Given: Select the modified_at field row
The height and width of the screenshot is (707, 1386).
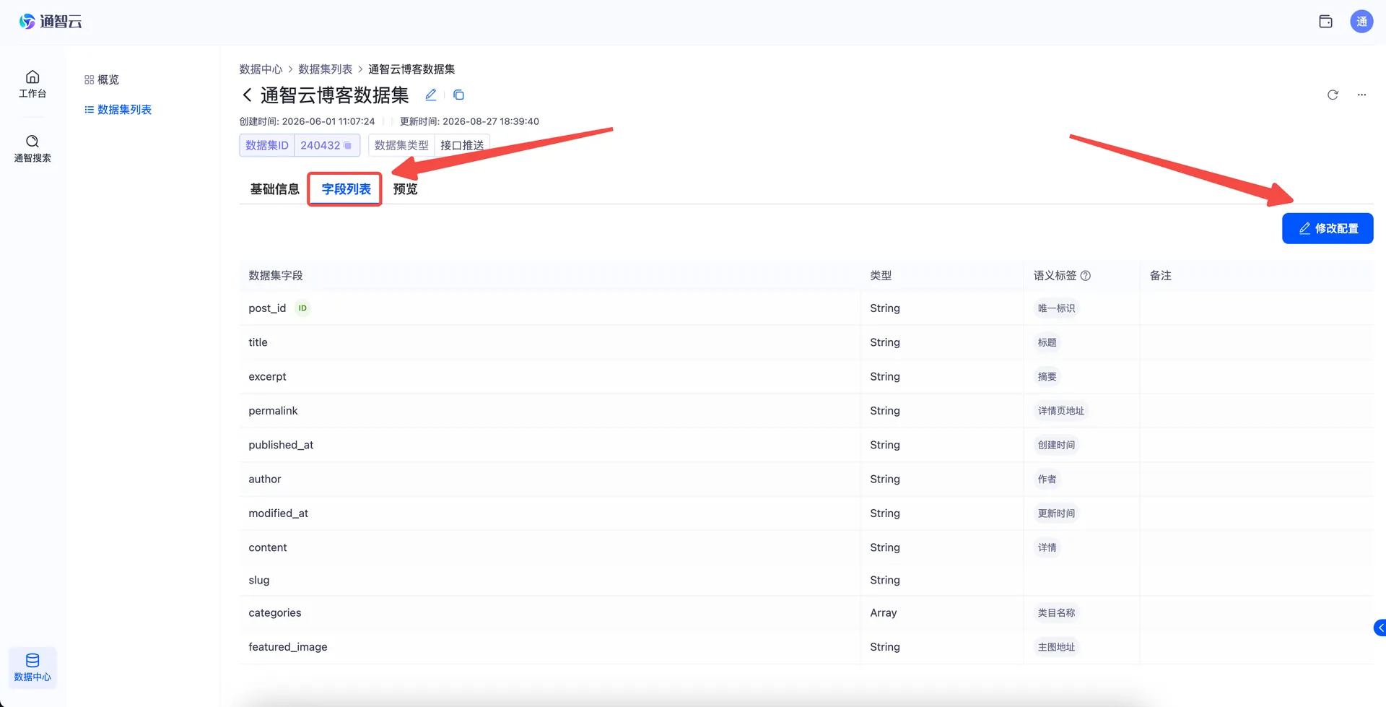Looking at the screenshot, I should click(806, 513).
